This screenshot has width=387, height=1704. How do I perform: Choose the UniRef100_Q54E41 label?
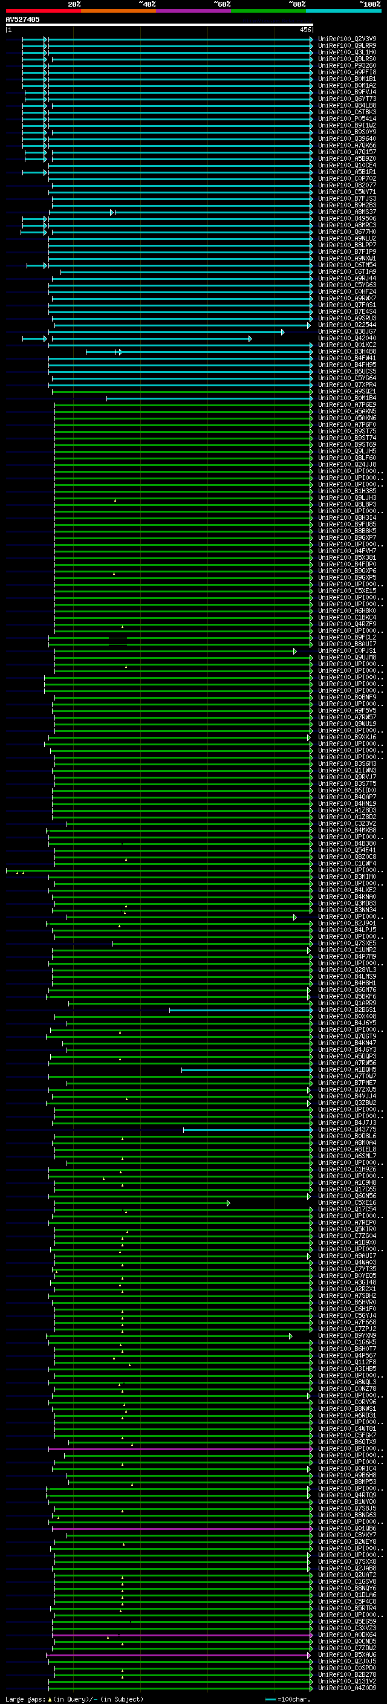click(x=347, y=850)
